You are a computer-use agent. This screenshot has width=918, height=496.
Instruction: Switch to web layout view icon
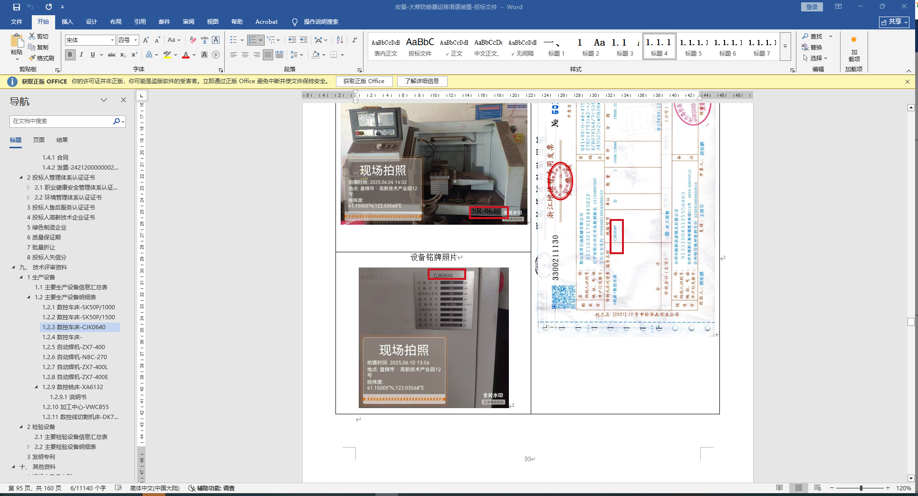817,488
